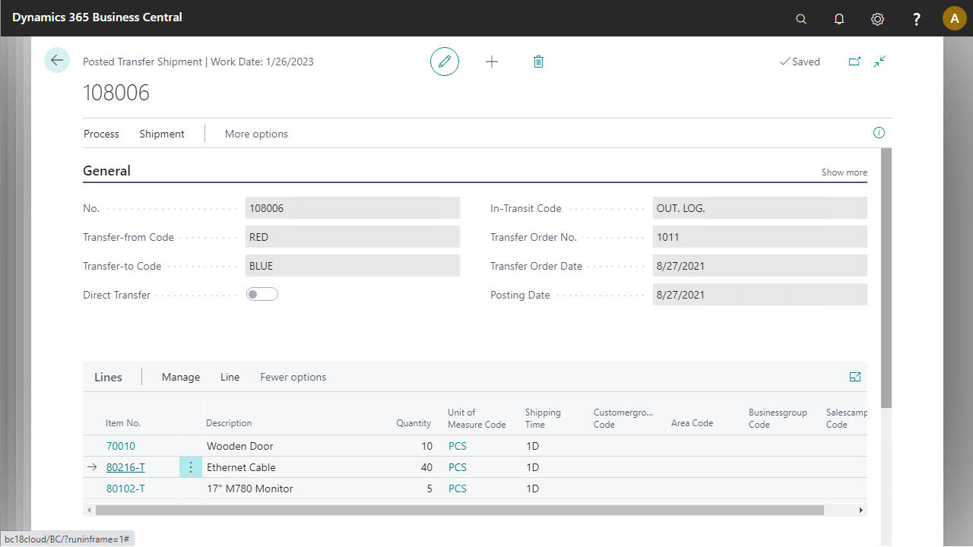Click the scrollbar right arrow in Lines
This screenshot has width=973, height=547.
tap(861, 511)
